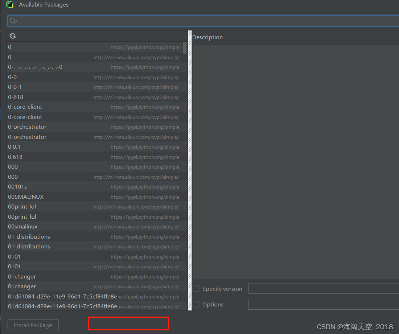Enable the Specify version checkbox
Image resolution: width=399 pixels, height=334 pixels.
pyautogui.click(x=197, y=288)
